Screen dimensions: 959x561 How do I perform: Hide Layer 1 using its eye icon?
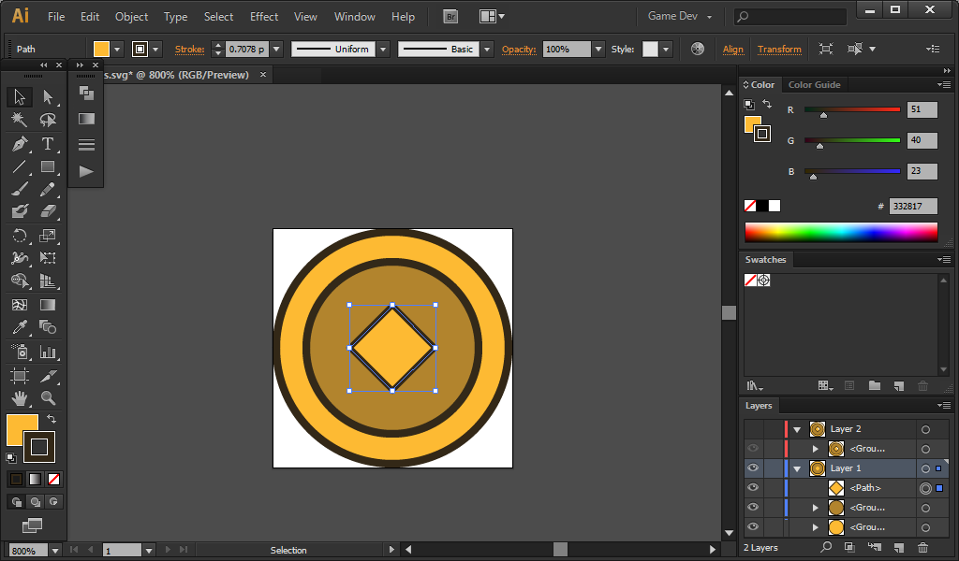point(753,468)
